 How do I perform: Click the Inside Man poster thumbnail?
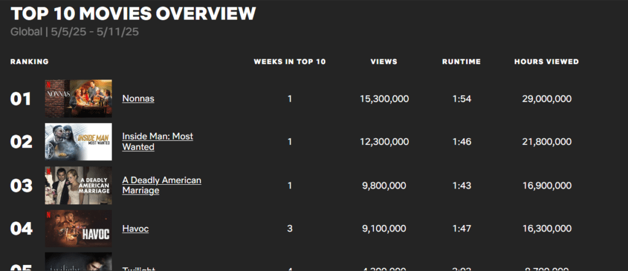(x=78, y=141)
